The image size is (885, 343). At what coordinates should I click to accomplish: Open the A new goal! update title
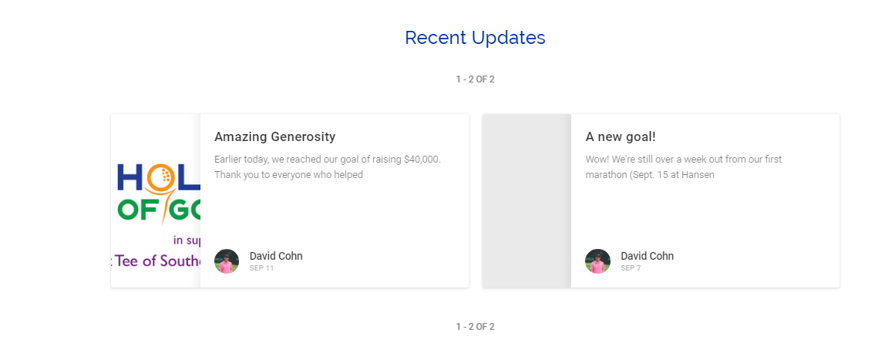[x=621, y=136]
